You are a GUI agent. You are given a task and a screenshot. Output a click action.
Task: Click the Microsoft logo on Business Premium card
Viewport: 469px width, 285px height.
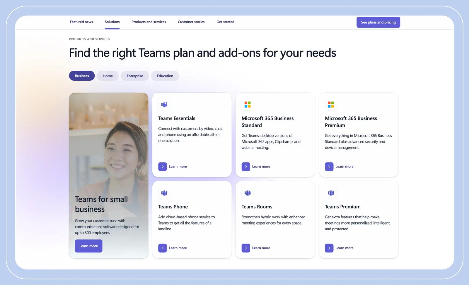click(331, 105)
